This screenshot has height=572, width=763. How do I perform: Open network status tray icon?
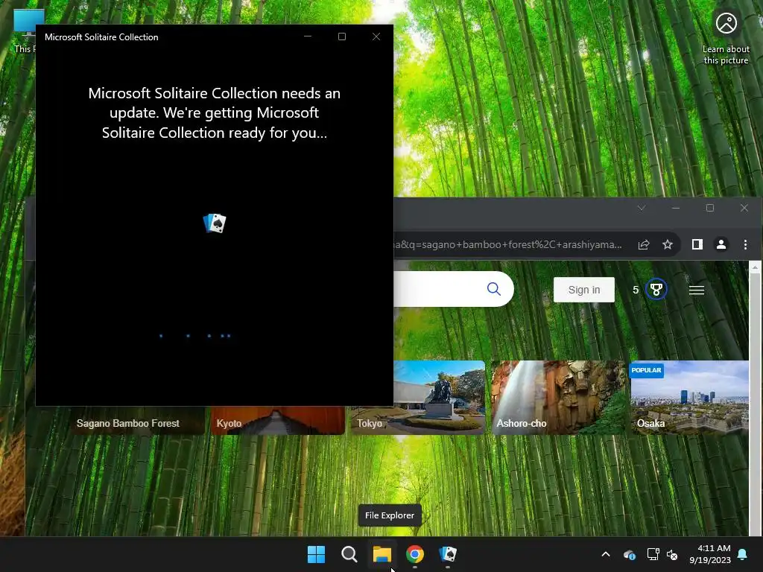653,554
